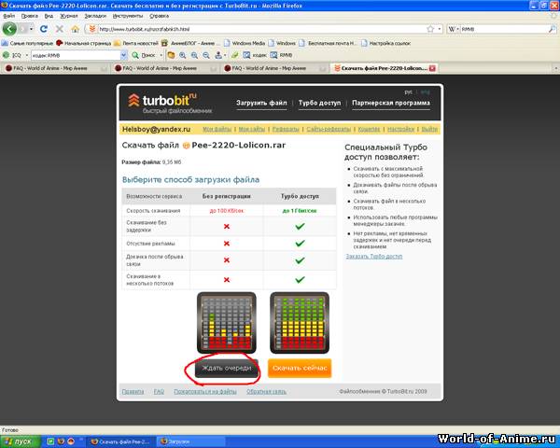Open the Home page icon

click(75, 29)
